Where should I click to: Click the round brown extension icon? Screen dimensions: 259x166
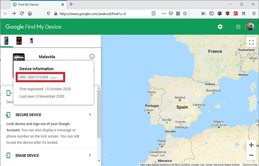219,14
